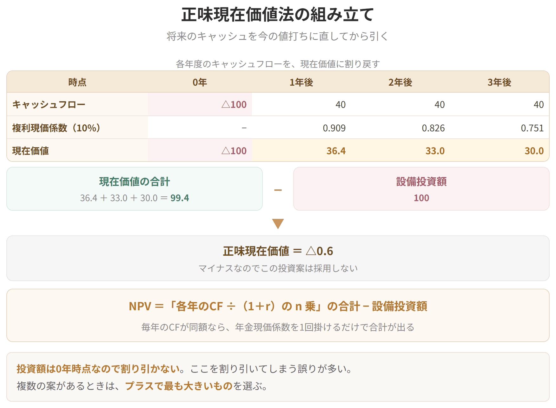This screenshot has width=556, height=408.
Task: Click the 1年後 cash flow value 40
Action: [x=341, y=104]
